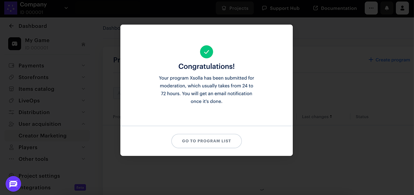Click the home icon next to My Game
This screenshot has height=195, width=414.
tap(83, 45)
